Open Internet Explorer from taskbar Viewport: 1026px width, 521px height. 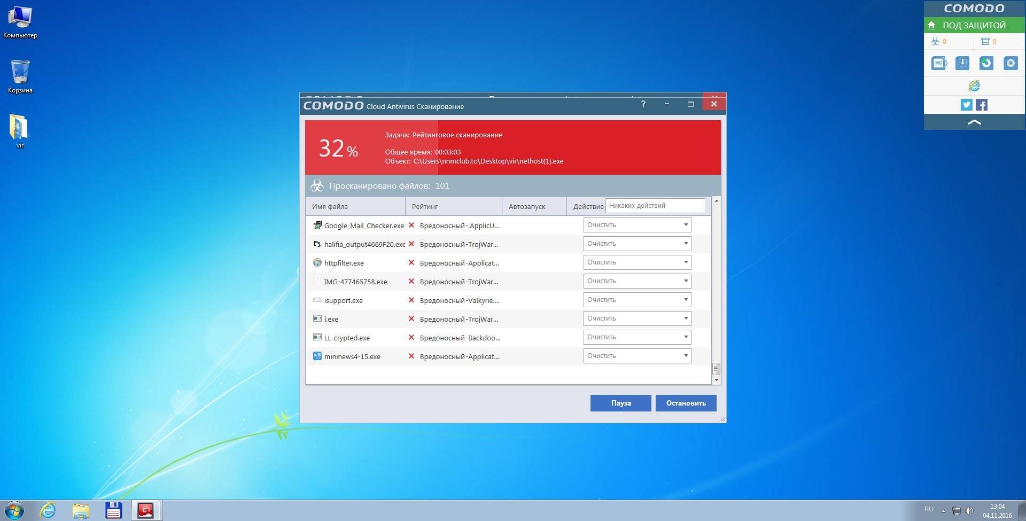[x=48, y=510]
